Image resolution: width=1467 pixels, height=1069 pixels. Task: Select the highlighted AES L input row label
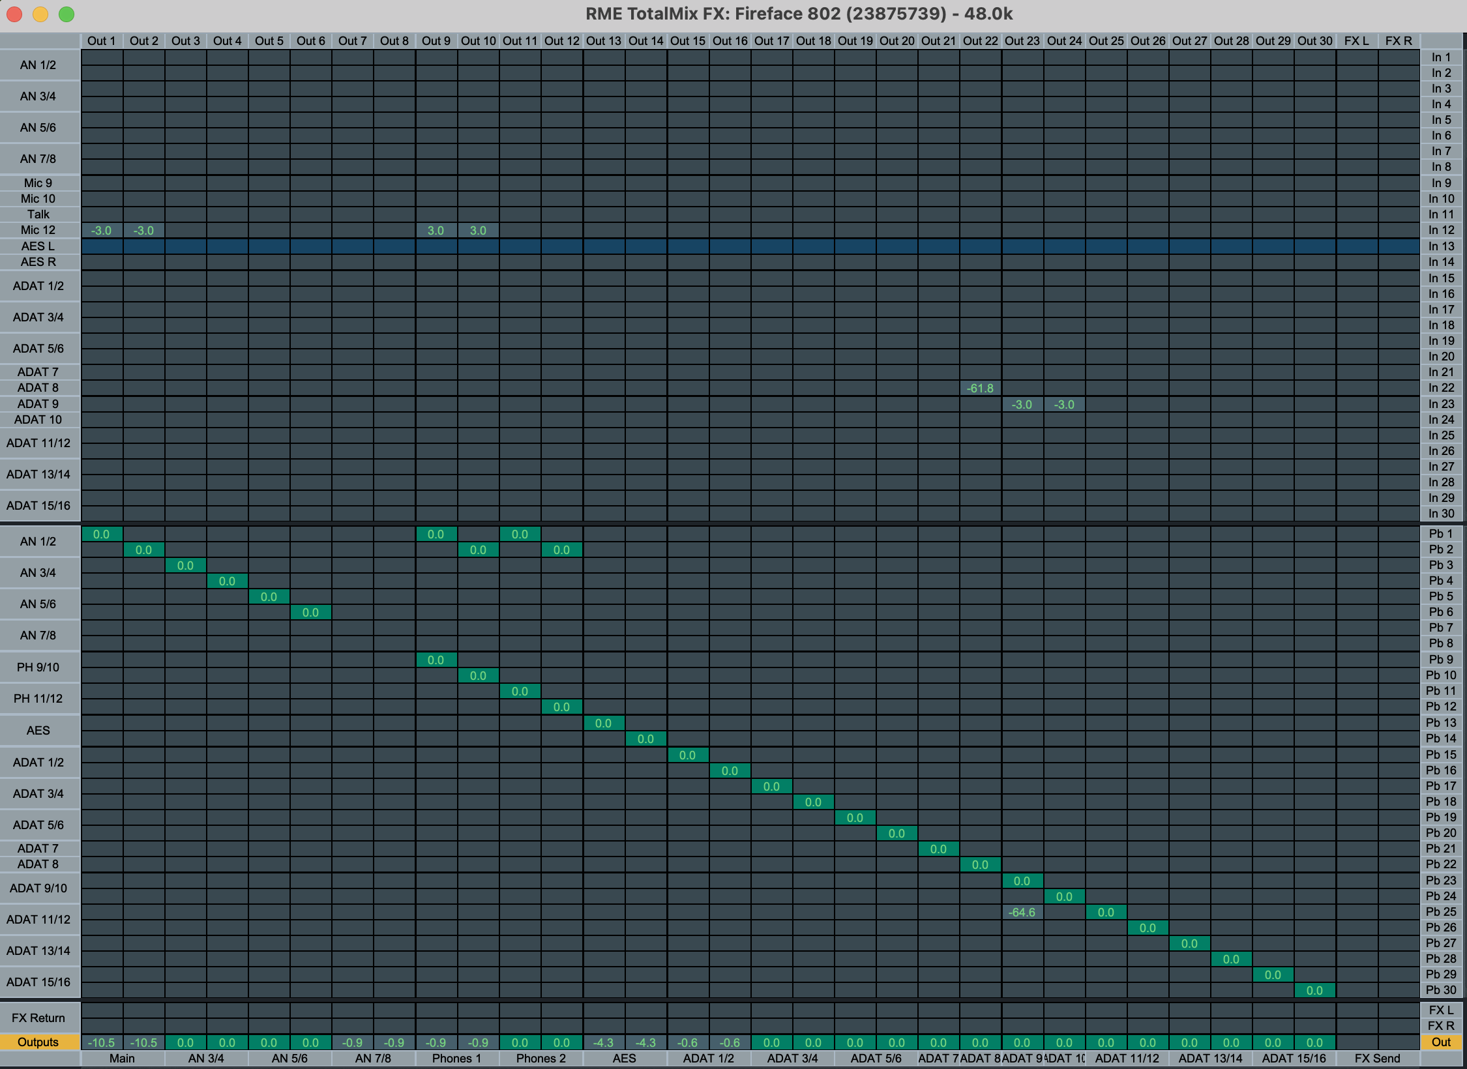click(x=38, y=246)
